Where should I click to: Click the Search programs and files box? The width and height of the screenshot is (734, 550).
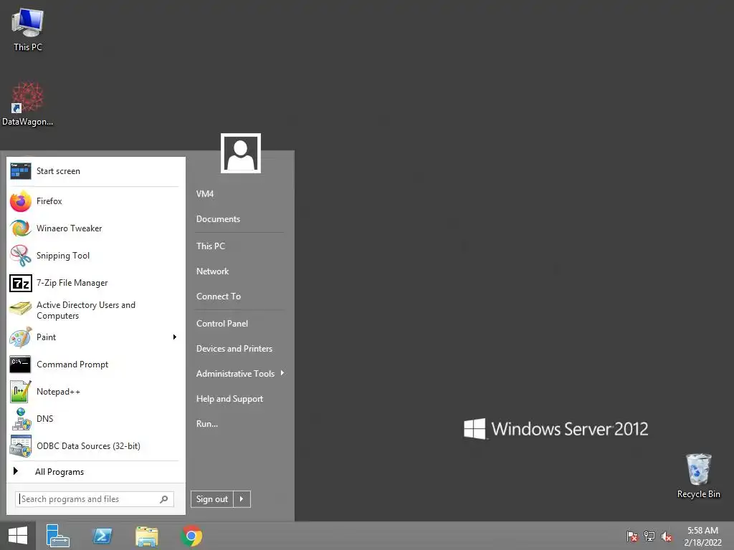coord(95,499)
